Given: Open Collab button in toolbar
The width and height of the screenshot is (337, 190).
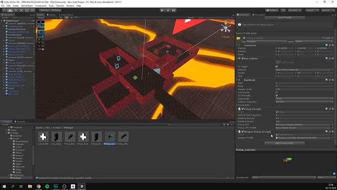Looking at the screenshot, I should 272,11.
